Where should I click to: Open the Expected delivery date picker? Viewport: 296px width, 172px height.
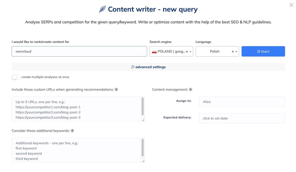[x=242, y=118]
